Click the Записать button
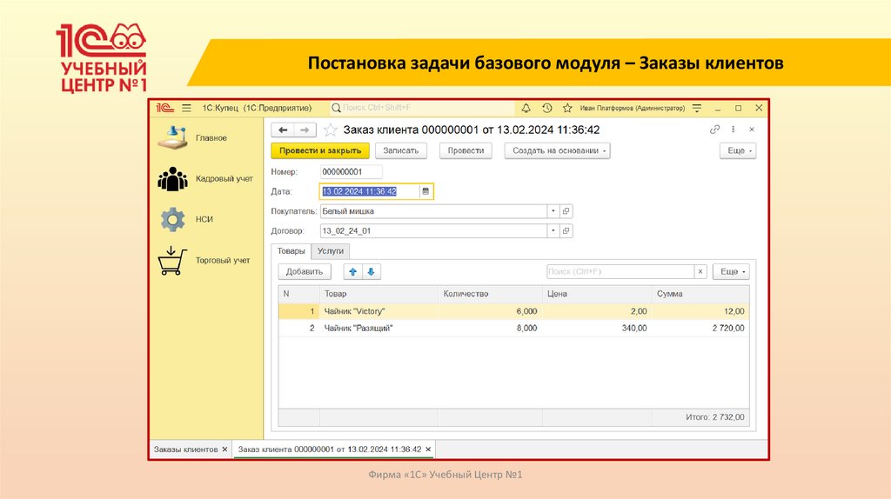This screenshot has height=499, width=891. pos(400,150)
